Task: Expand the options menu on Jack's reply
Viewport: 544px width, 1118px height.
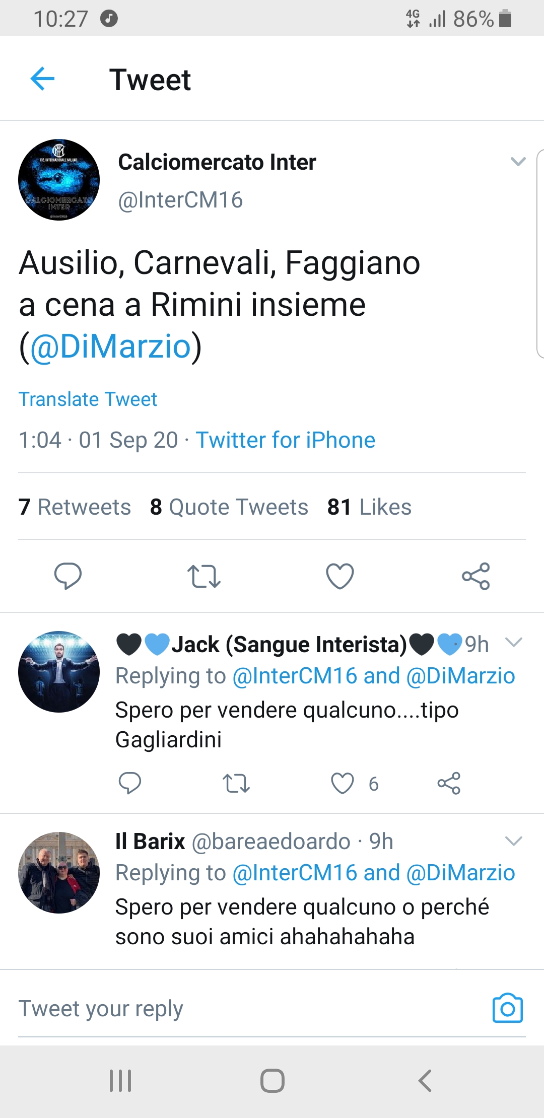Action: pos(513,642)
